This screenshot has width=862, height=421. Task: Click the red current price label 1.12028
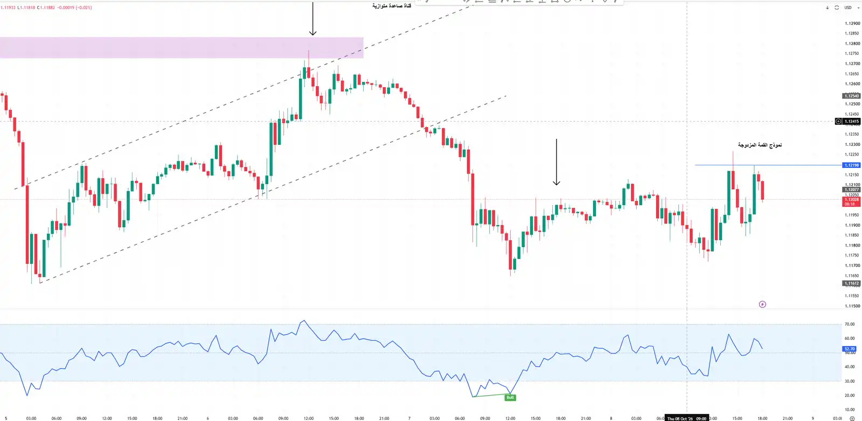852,201
